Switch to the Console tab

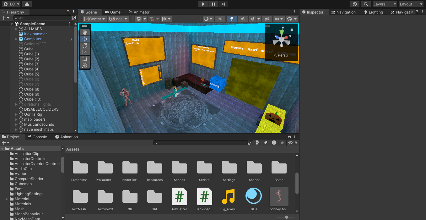37,137
